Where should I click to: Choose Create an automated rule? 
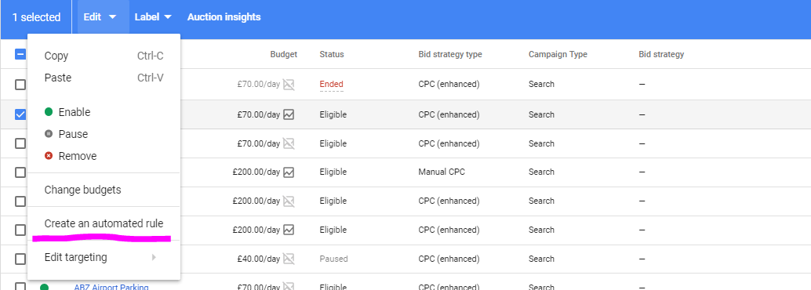click(x=104, y=224)
